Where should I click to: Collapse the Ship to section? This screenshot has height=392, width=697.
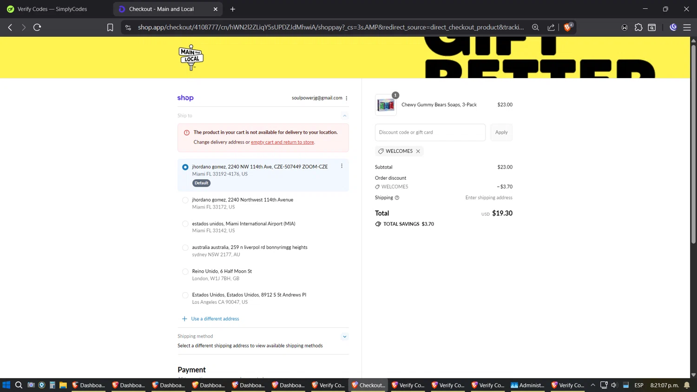click(x=345, y=116)
